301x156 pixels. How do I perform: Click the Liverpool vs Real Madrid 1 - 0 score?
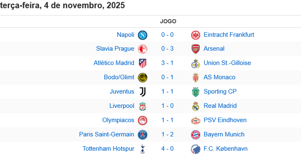[x=167, y=106]
